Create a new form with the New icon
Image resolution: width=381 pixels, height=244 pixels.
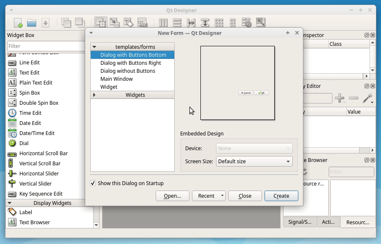coord(18,22)
